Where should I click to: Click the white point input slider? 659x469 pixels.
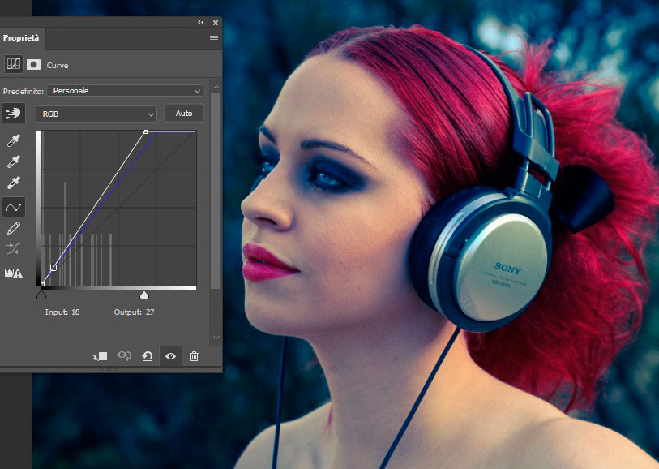click(x=144, y=295)
